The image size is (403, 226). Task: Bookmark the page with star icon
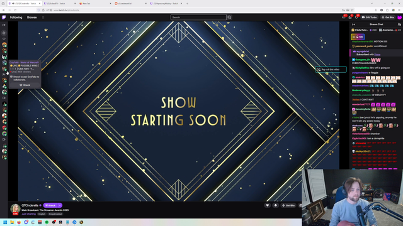tap(352, 10)
